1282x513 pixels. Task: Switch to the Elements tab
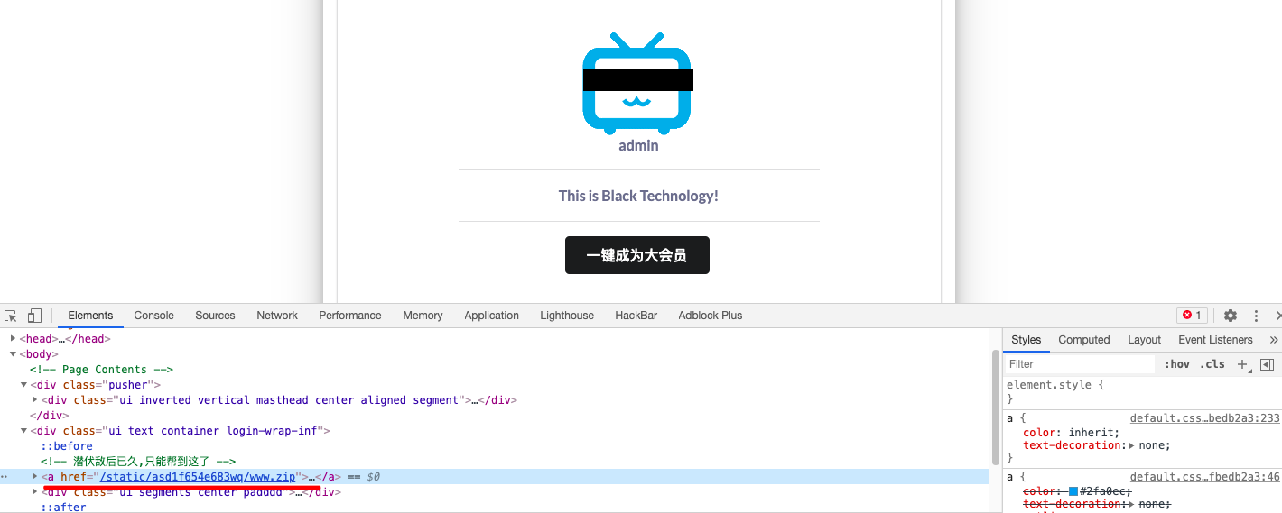[90, 316]
